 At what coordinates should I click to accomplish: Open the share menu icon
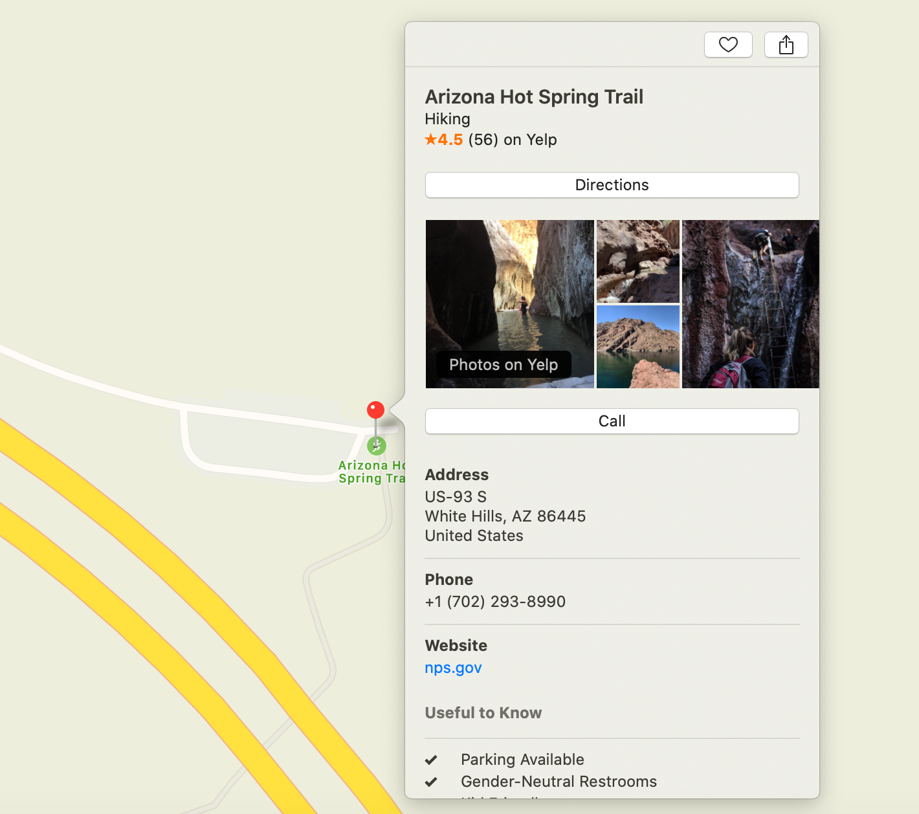[786, 45]
